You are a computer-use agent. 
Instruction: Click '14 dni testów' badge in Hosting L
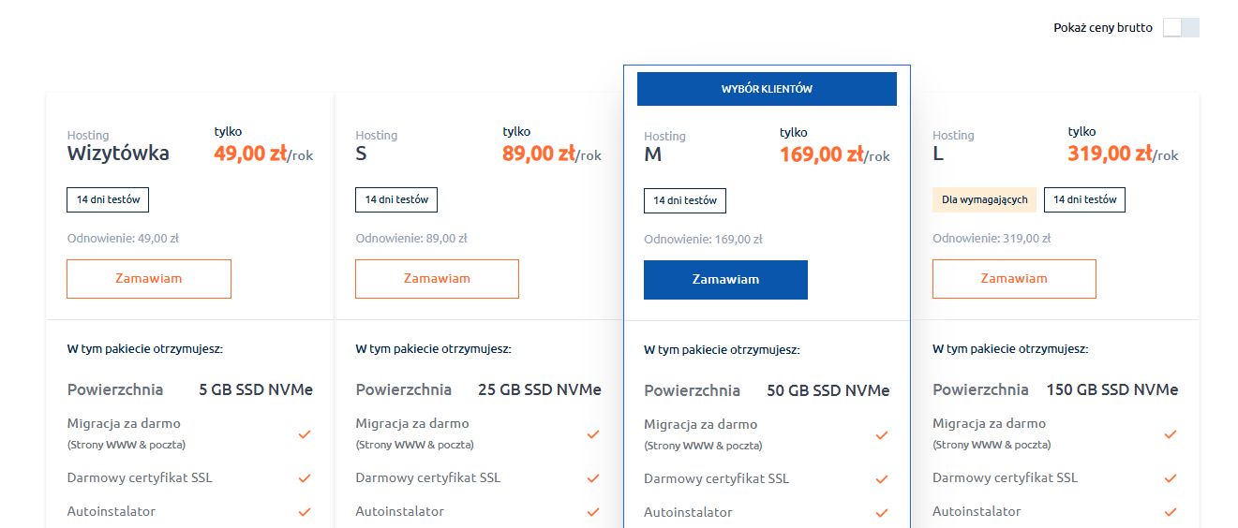(1084, 199)
